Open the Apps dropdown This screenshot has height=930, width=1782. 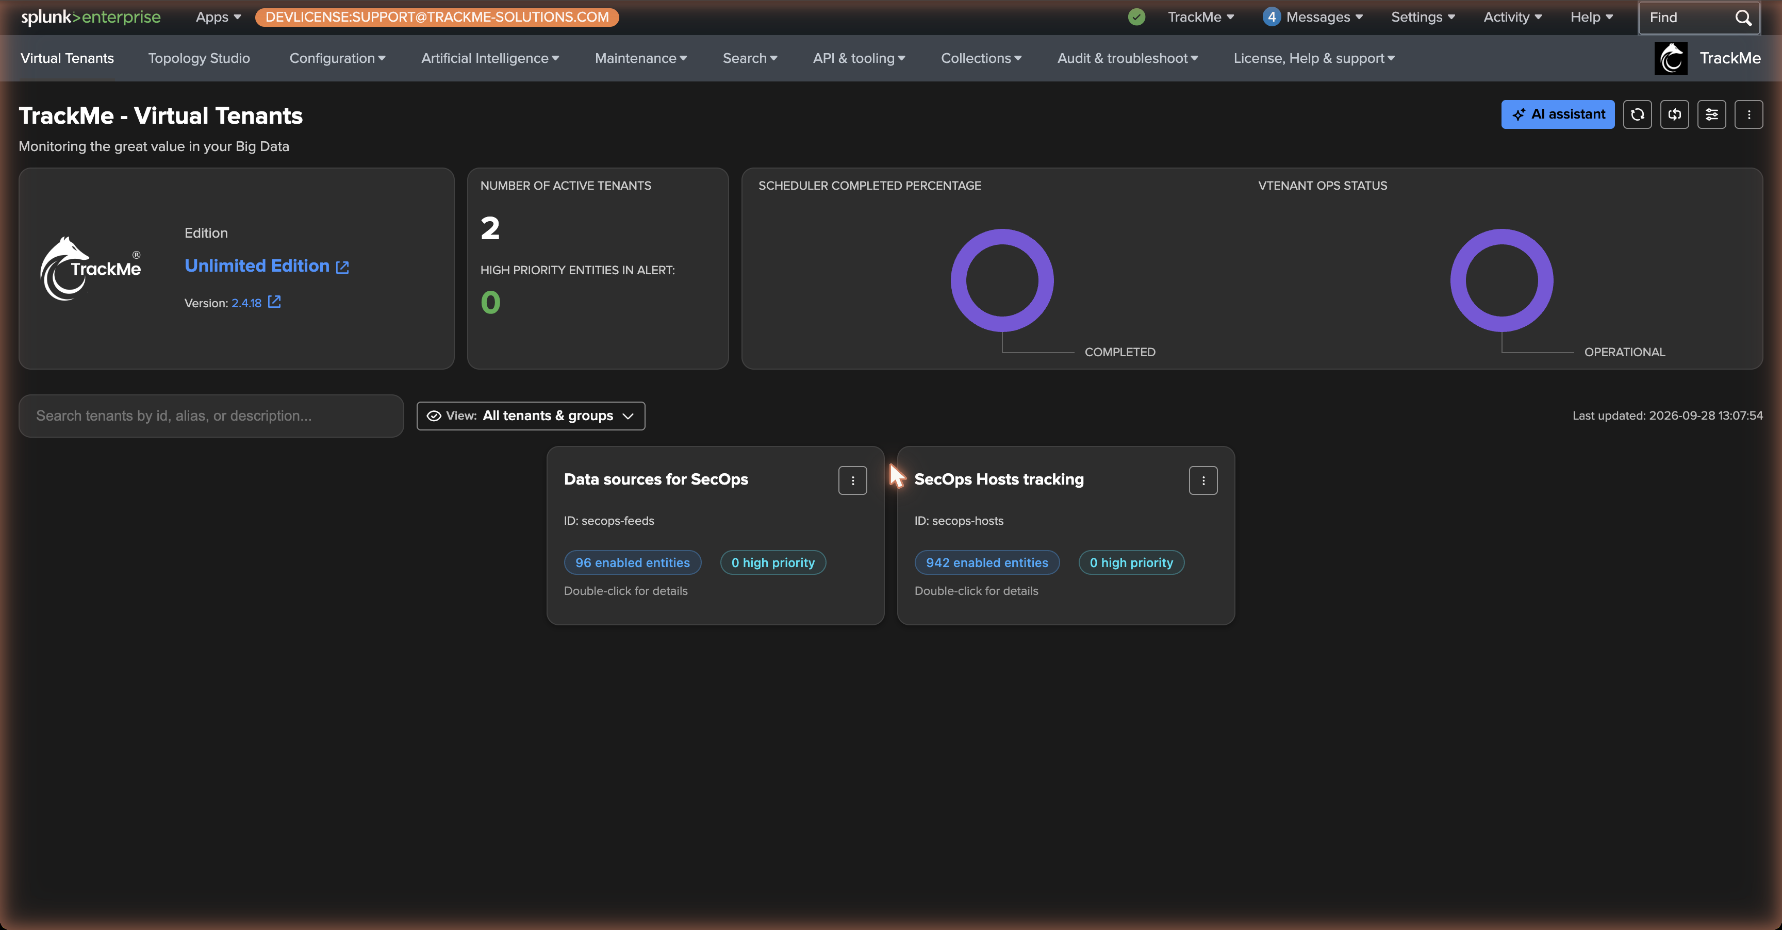click(218, 18)
